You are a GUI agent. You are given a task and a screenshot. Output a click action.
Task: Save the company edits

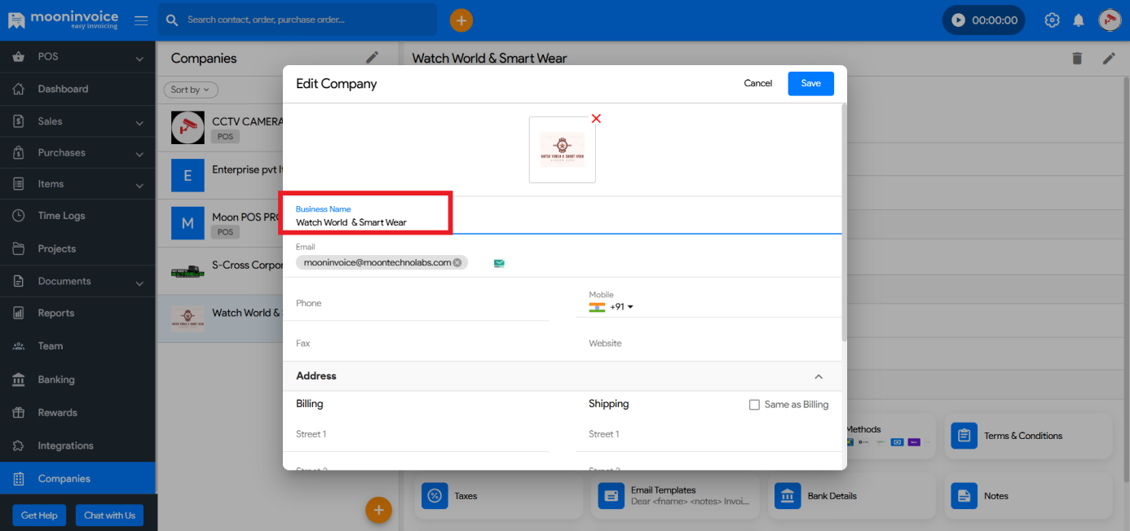811,83
